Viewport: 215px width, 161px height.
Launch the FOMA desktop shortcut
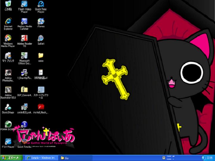(x=8, y=126)
